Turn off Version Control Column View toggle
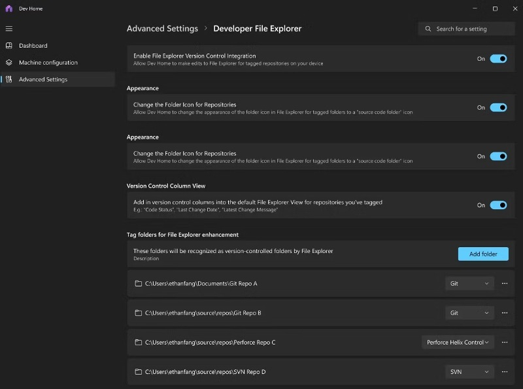This screenshot has height=389, width=523. (498, 205)
